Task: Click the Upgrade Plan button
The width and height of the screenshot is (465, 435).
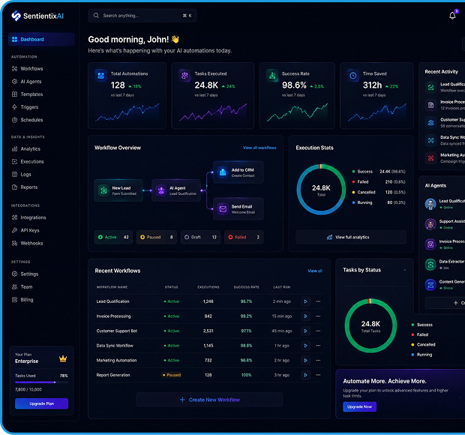Action: click(41, 403)
